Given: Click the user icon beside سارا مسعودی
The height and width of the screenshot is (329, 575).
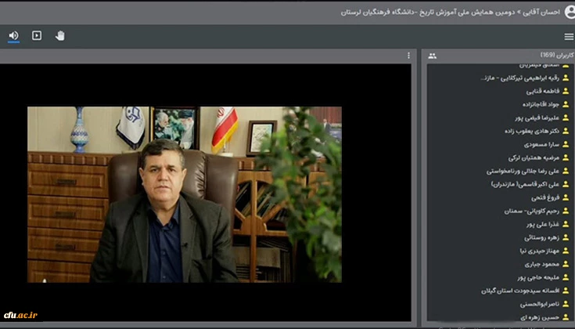Looking at the screenshot, I should point(565,144).
